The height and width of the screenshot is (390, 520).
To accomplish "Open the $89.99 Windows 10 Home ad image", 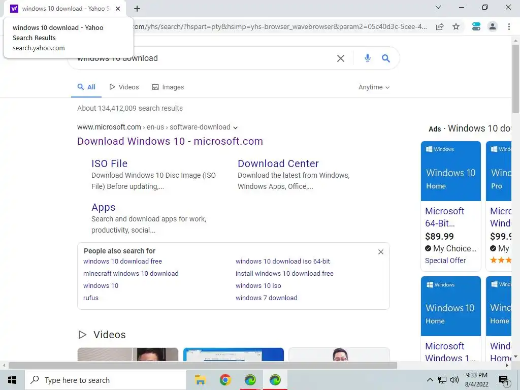I will click(x=451, y=171).
